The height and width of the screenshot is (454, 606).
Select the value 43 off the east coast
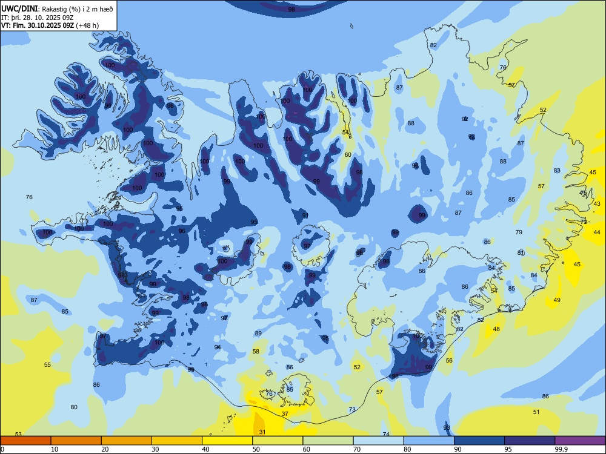tap(597, 203)
